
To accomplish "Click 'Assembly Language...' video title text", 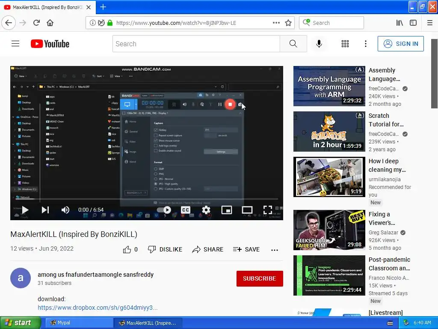I will 385,75.
